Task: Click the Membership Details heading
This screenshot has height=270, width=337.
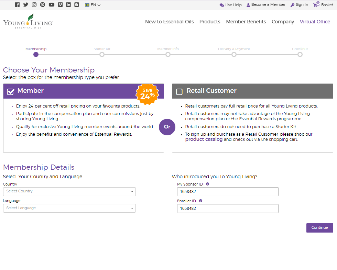Action: coord(39,167)
